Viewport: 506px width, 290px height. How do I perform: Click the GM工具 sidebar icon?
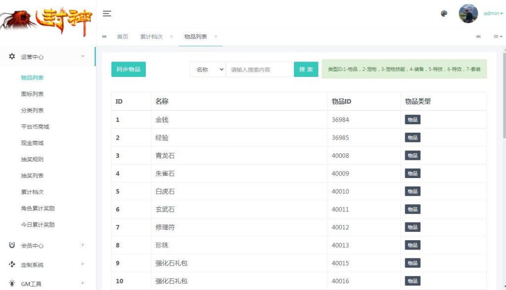(x=12, y=284)
